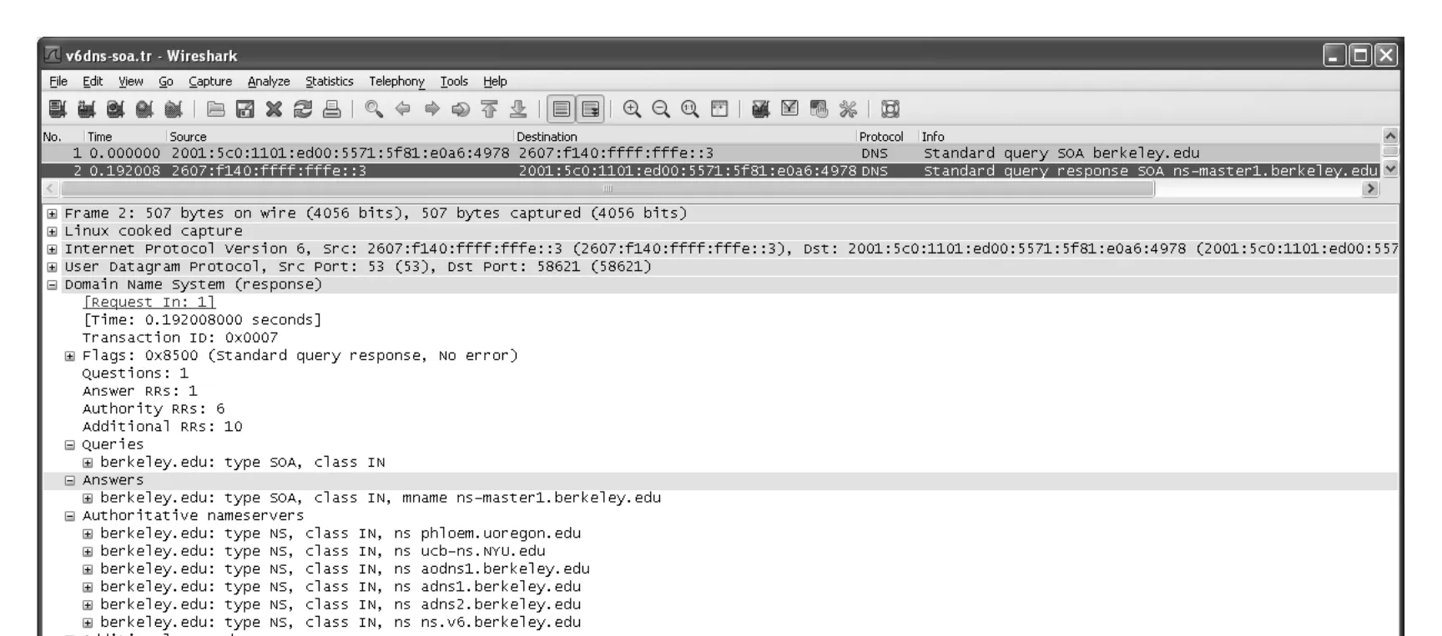1442x636 pixels.
Task: Open the Tools menu
Action: click(x=454, y=82)
